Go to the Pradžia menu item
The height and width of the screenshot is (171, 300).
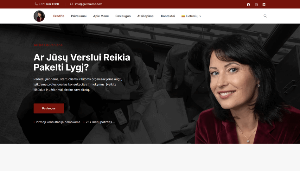(x=59, y=16)
